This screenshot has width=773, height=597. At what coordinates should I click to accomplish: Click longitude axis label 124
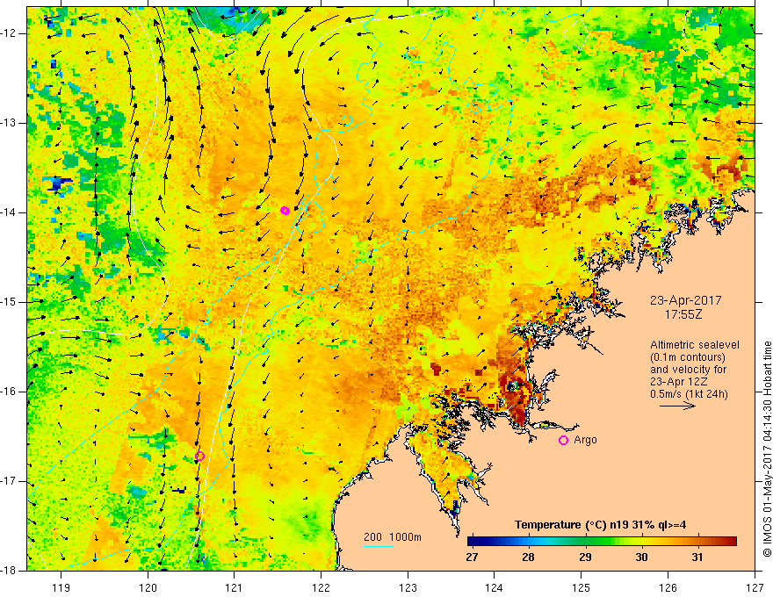point(495,587)
